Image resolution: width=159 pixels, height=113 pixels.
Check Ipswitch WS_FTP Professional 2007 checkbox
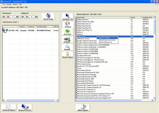(76, 66)
